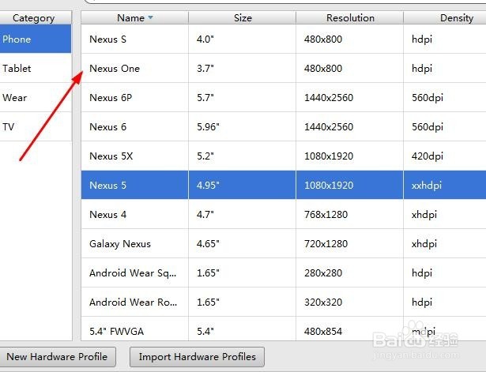Screen dimensions: 486x372
Task: Sort by the Resolution column header
Action: [x=350, y=17]
